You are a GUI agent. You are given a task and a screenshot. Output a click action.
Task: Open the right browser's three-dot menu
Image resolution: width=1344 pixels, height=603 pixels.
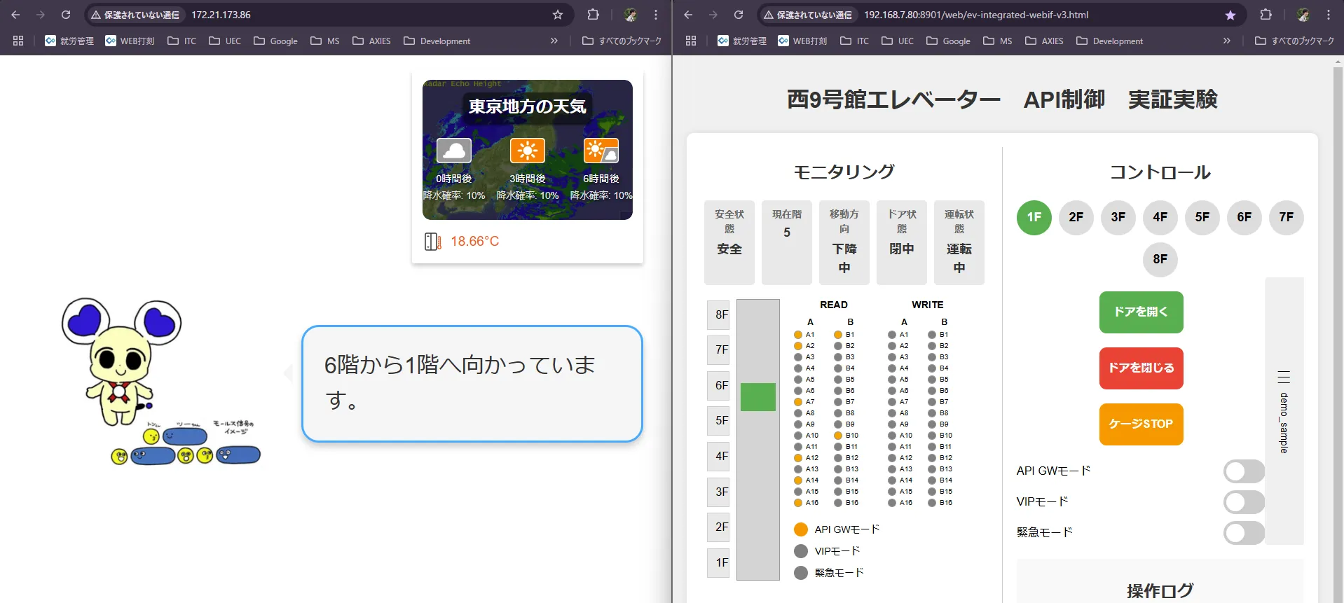1329,15
